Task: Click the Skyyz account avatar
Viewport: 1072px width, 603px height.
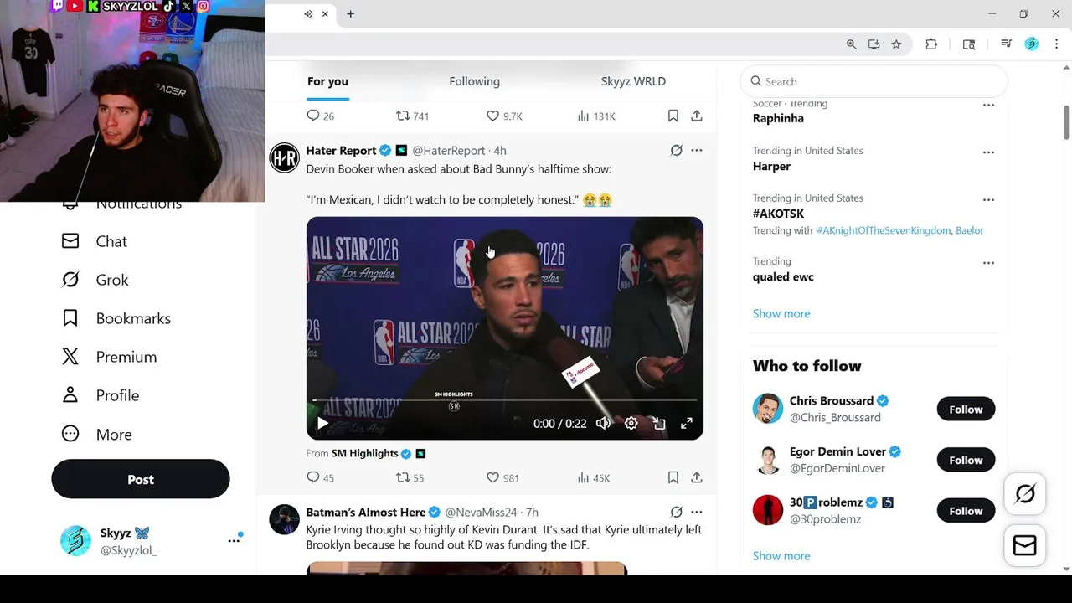Action: click(75, 541)
